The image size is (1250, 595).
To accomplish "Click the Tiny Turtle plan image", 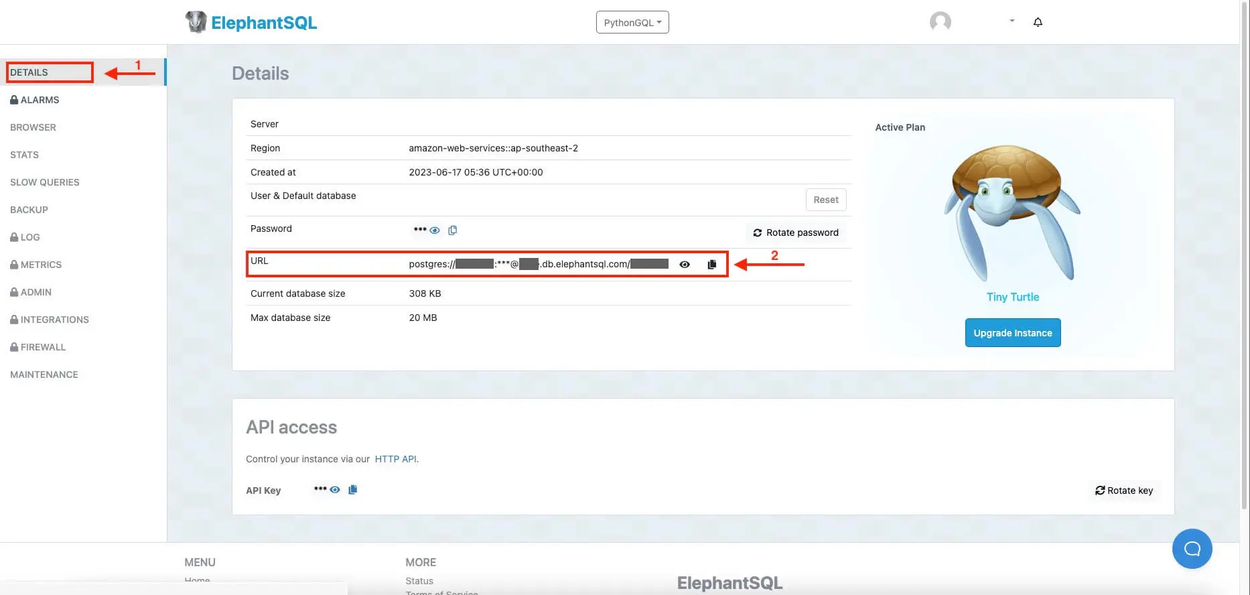I will tap(1012, 212).
